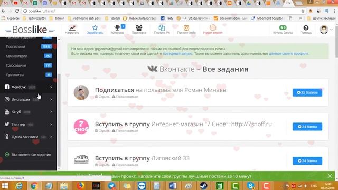Close the green promo banner
This screenshot has height=190, width=338.
tap(330, 176)
